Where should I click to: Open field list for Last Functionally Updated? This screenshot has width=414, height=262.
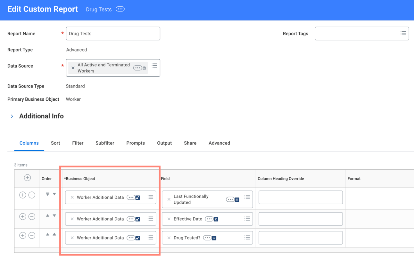[x=247, y=197]
